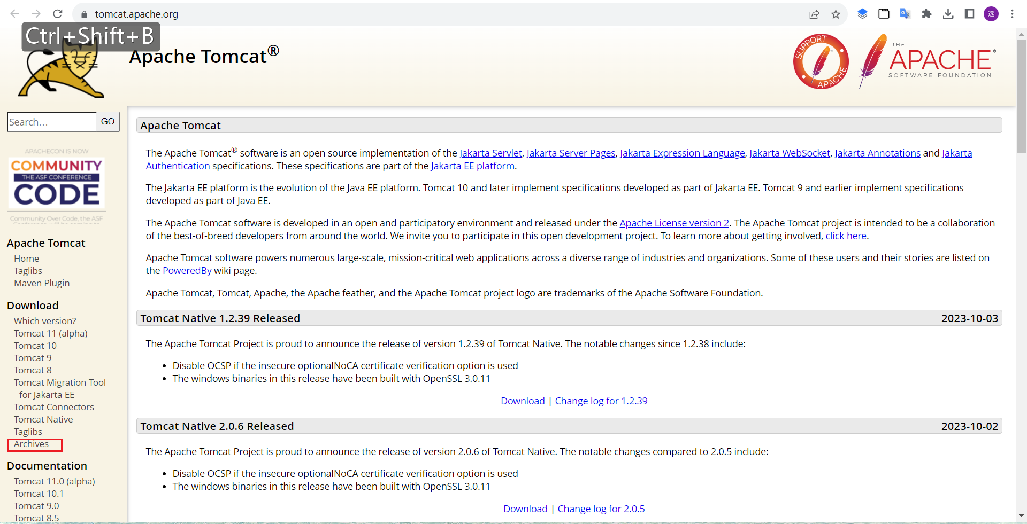Follow the Jakarta WebSocket link
The height and width of the screenshot is (524, 1027).
coord(790,153)
